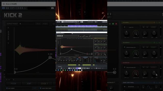Select the first long green MIDI clip in the center lane
Screen dimensions: 163x91
[x=72, y=65]
